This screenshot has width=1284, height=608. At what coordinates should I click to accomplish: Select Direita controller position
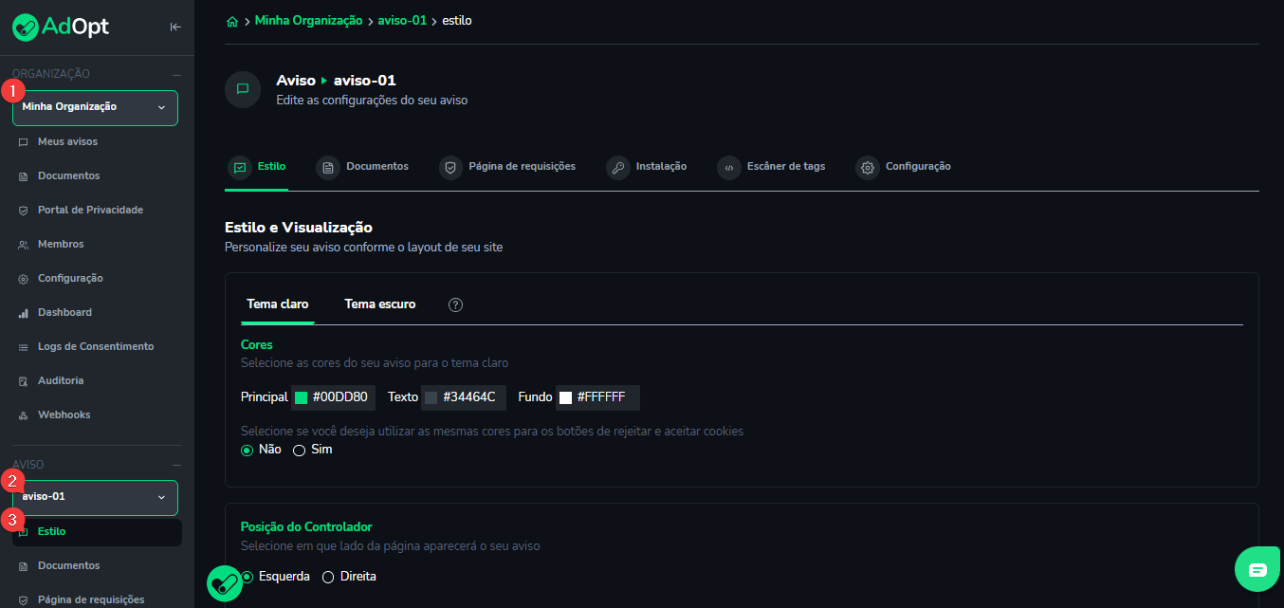point(328,577)
